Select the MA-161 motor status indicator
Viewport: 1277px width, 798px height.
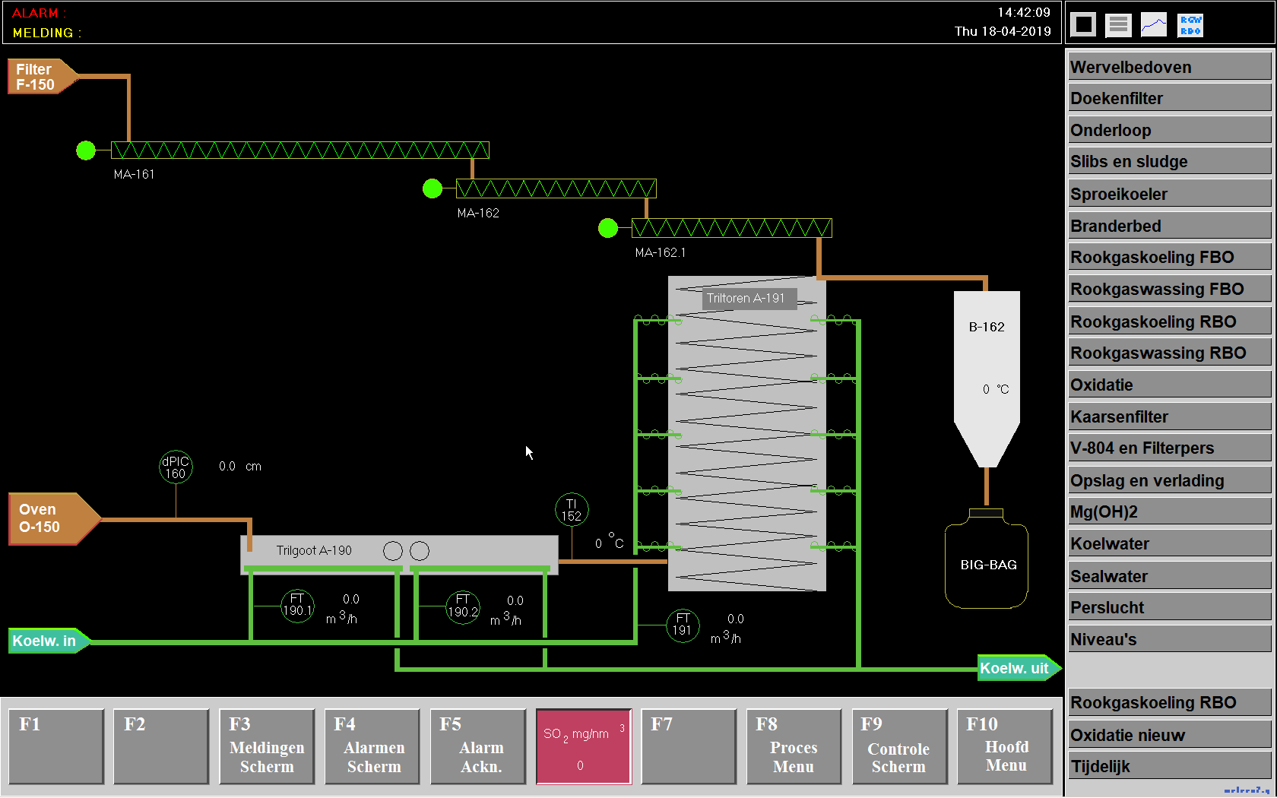[x=86, y=150]
